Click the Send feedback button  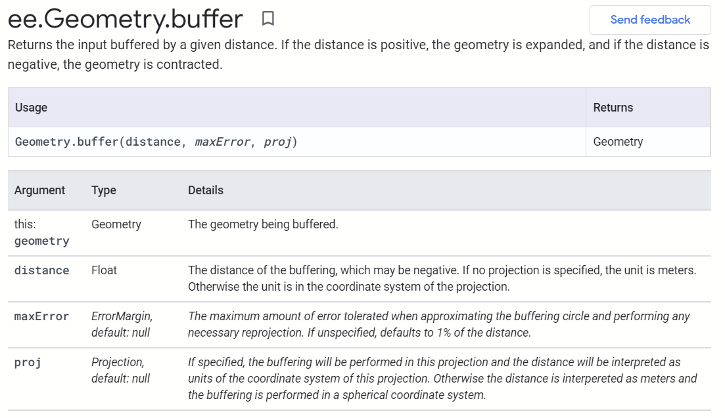[x=650, y=20]
